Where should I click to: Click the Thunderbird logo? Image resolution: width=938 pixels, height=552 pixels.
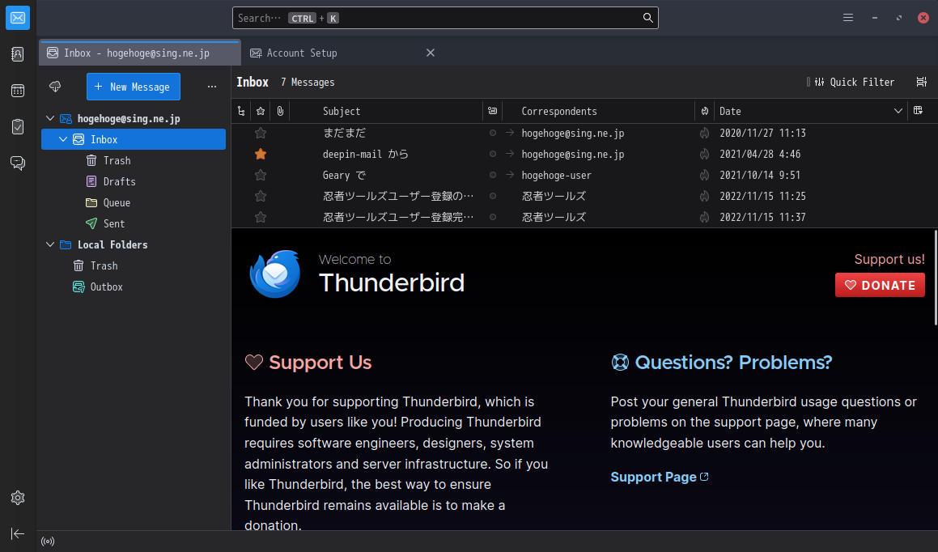point(275,274)
